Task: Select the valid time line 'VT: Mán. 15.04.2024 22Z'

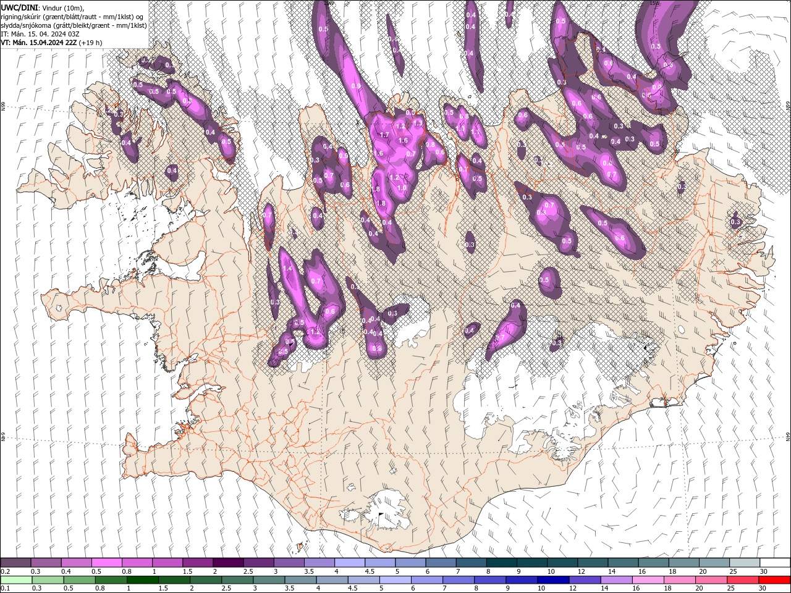Action: tap(39, 43)
